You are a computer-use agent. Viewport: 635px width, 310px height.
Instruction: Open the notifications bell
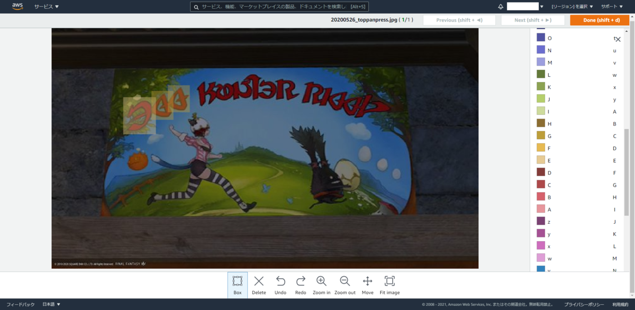pos(501,7)
